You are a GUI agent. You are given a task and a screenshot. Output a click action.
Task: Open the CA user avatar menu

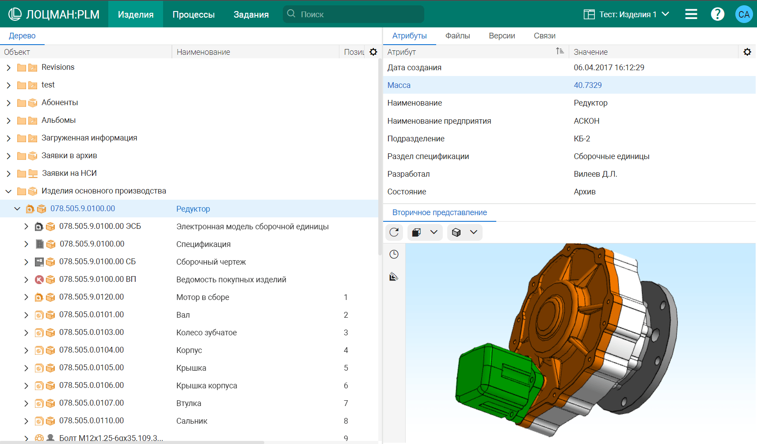(744, 14)
